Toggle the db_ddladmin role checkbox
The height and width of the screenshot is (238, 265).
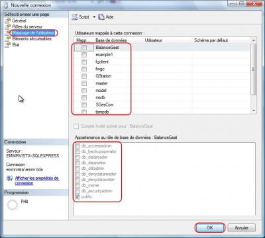[78, 169]
